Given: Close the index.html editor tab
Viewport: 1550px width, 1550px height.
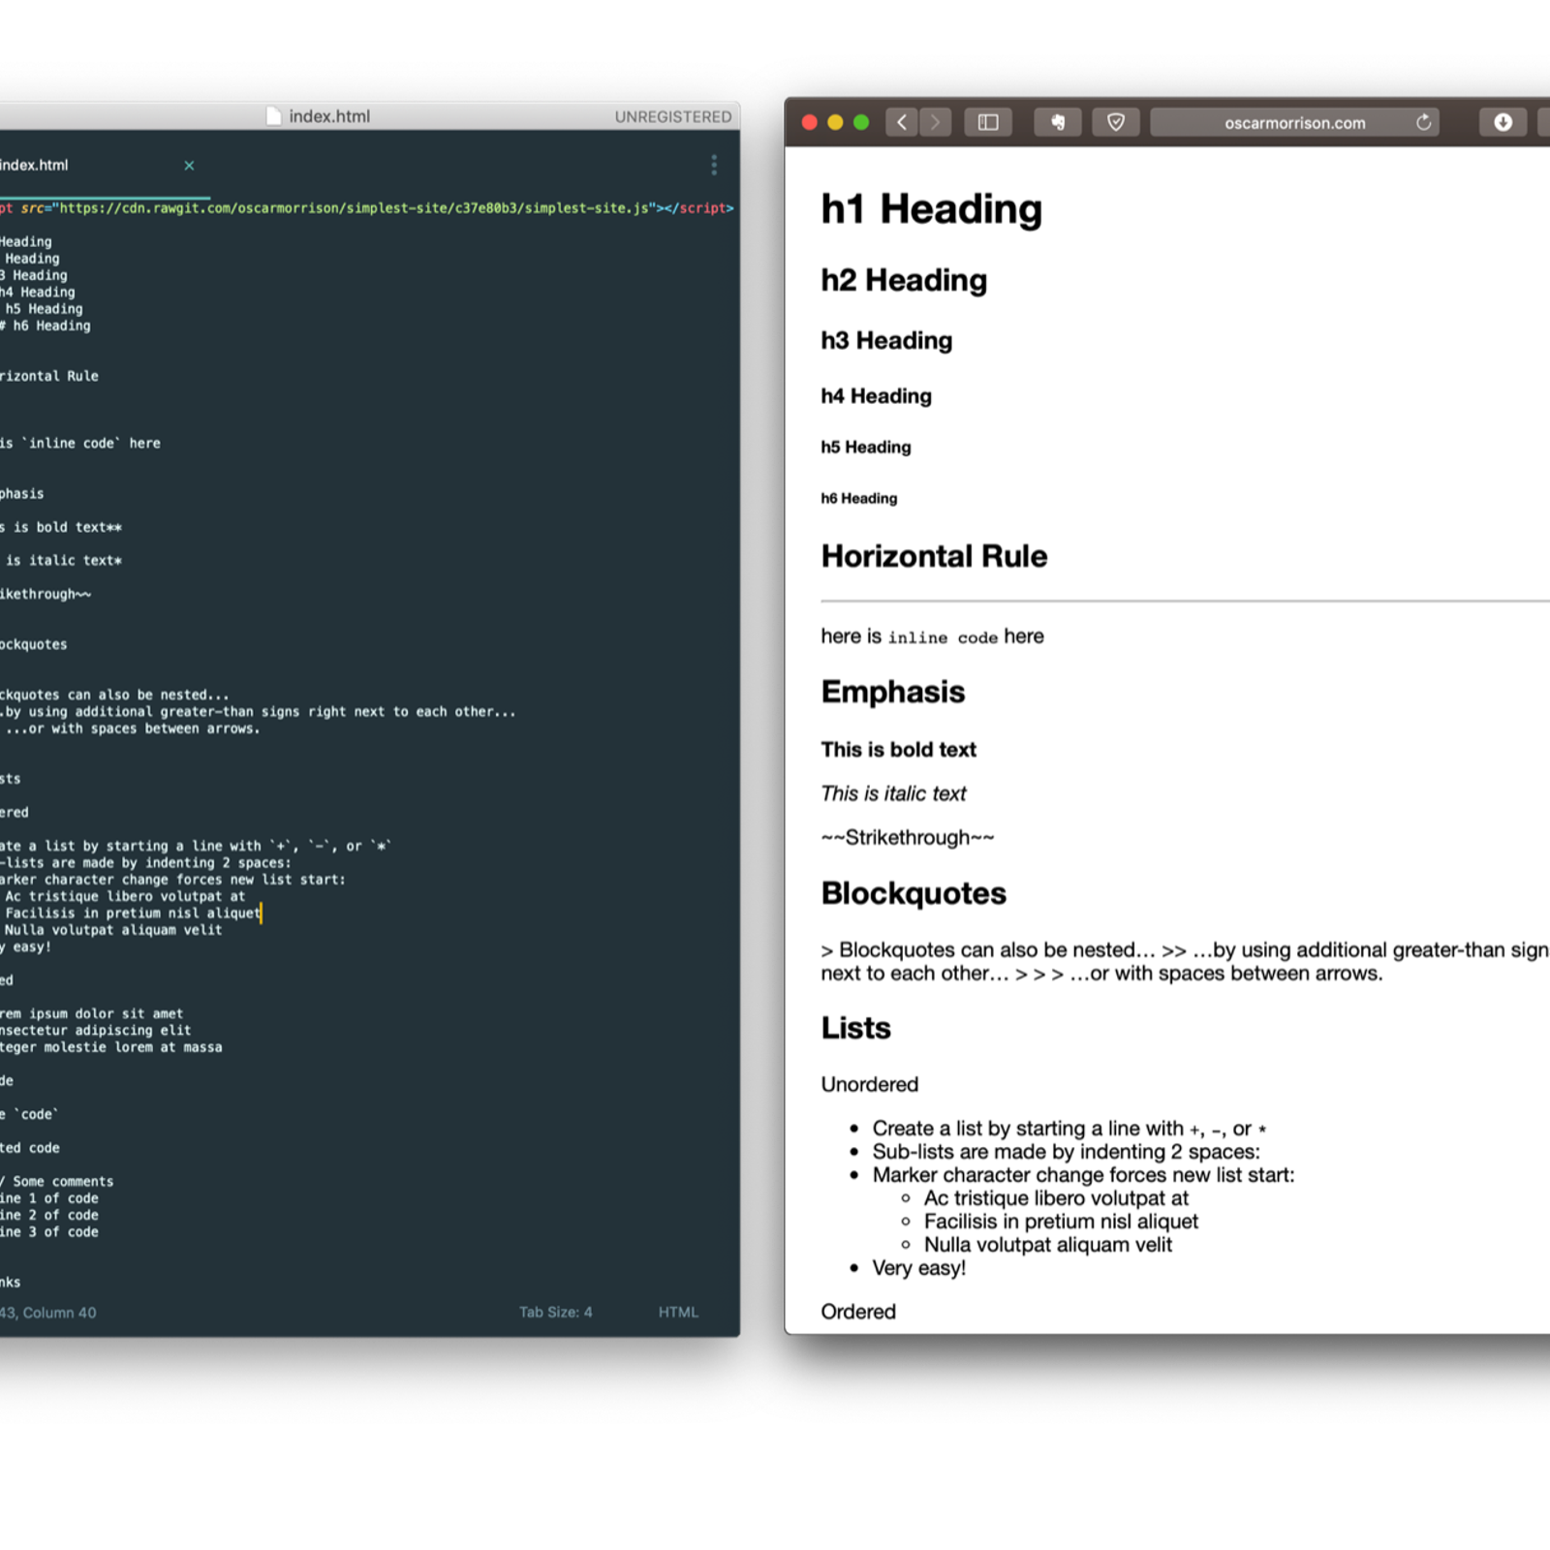Looking at the screenshot, I should tap(189, 166).
